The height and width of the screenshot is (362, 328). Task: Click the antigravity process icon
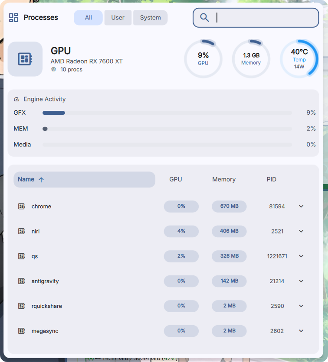tap(22, 281)
